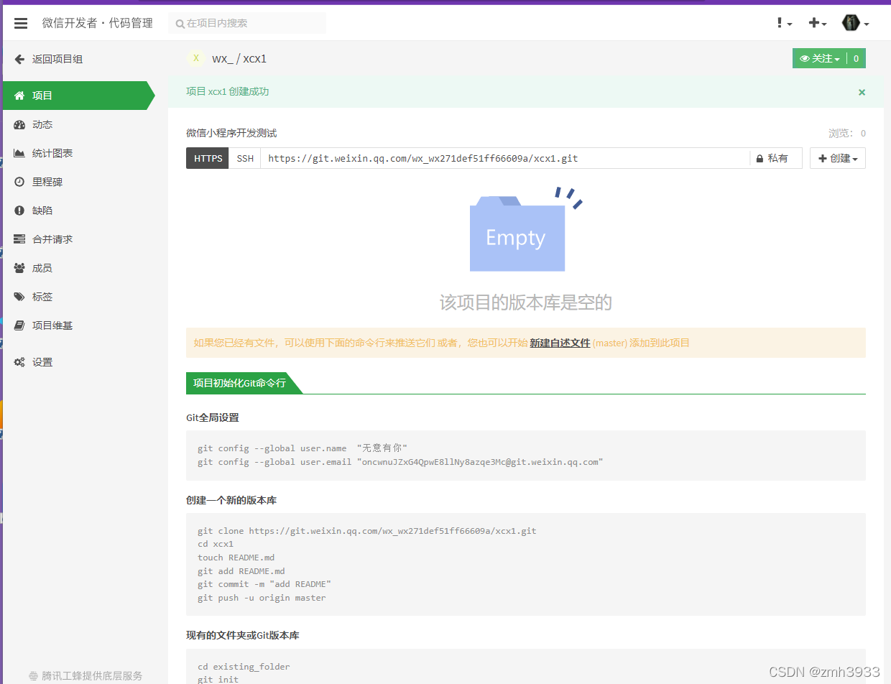
Task: Click the back arrow icon for 返回项目组
Action: [19, 59]
